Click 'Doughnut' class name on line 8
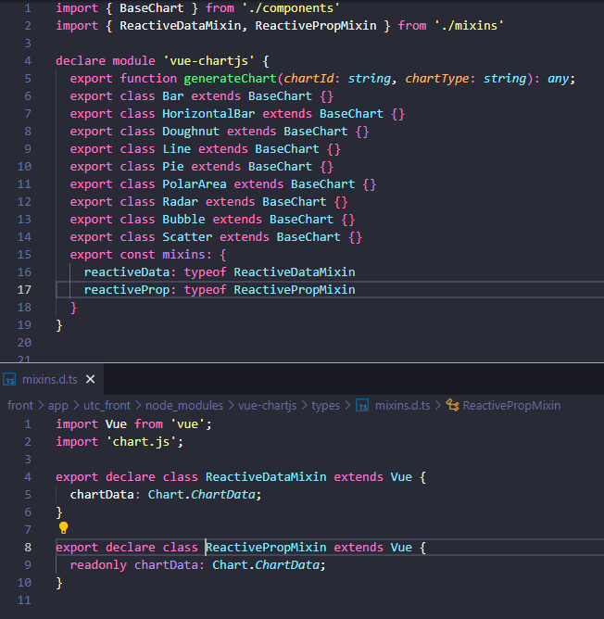 (191, 131)
